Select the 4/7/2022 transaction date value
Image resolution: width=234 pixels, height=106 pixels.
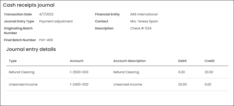click(x=46, y=14)
